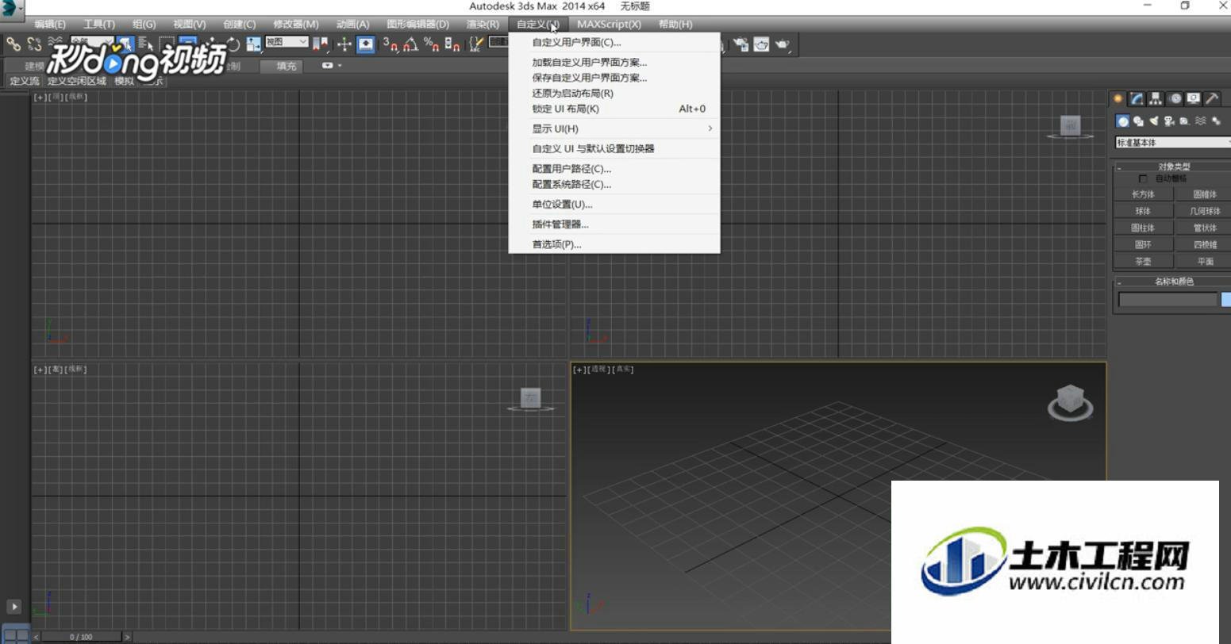Image resolution: width=1231 pixels, height=644 pixels.
Task: Select Cameras category icon in Create panel
Action: click(1169, 121)
